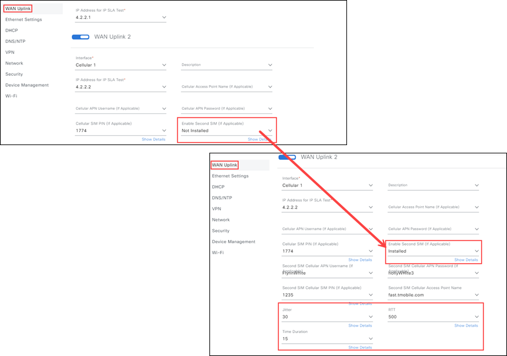Open Cellular Access Point Name dropdown in lower panel
The width and height of the screenshot is (507, 356).
click(x=476, y=207)
